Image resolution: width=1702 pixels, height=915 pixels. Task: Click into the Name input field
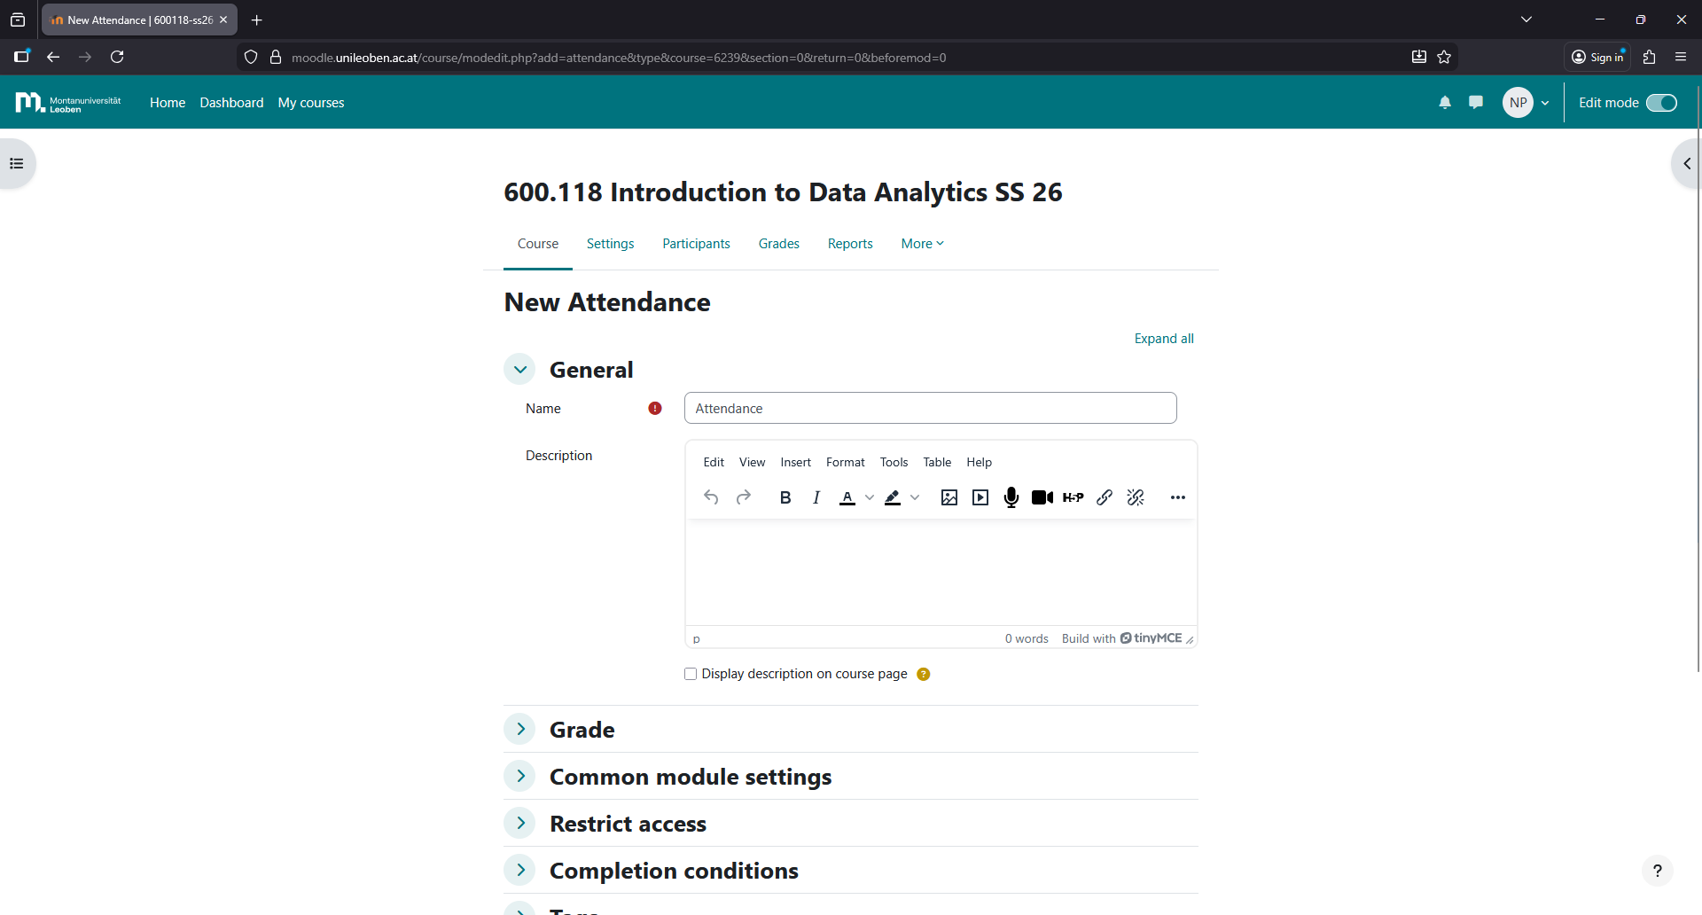point(930,408)
